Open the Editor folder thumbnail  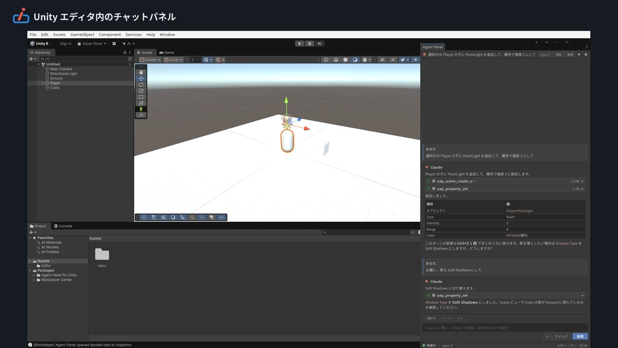pos(102,255)
